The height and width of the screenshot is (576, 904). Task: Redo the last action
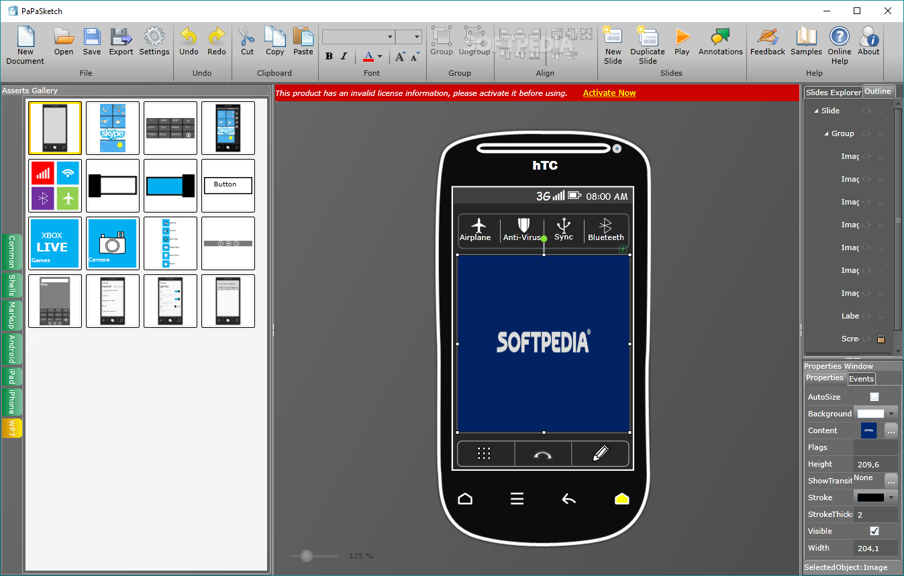tap(216, 42)
